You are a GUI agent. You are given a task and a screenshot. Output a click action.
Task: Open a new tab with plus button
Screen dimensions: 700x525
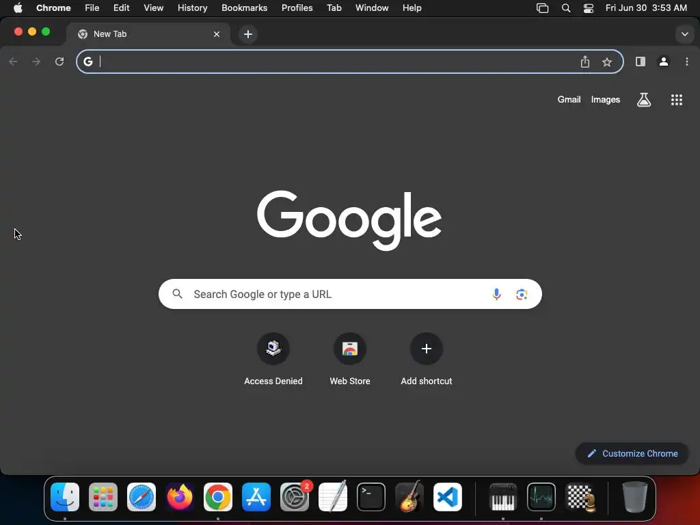click(x=248, y=34)
